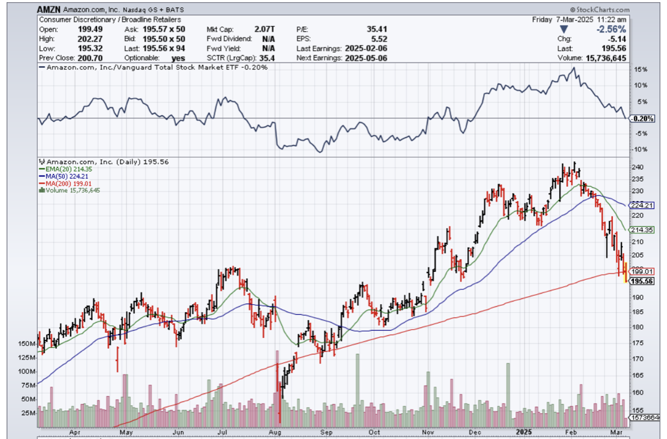Click the blue MA(50) legend line marker
The width and height of the screenshot is (667, 439).
(41, 176)
